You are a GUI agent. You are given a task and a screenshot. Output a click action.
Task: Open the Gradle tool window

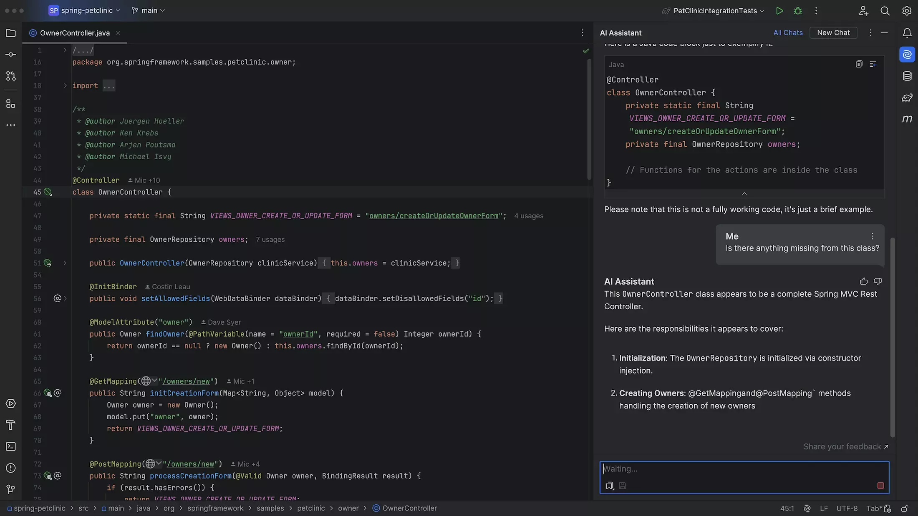pyautogui.click(x=907, y=98)
